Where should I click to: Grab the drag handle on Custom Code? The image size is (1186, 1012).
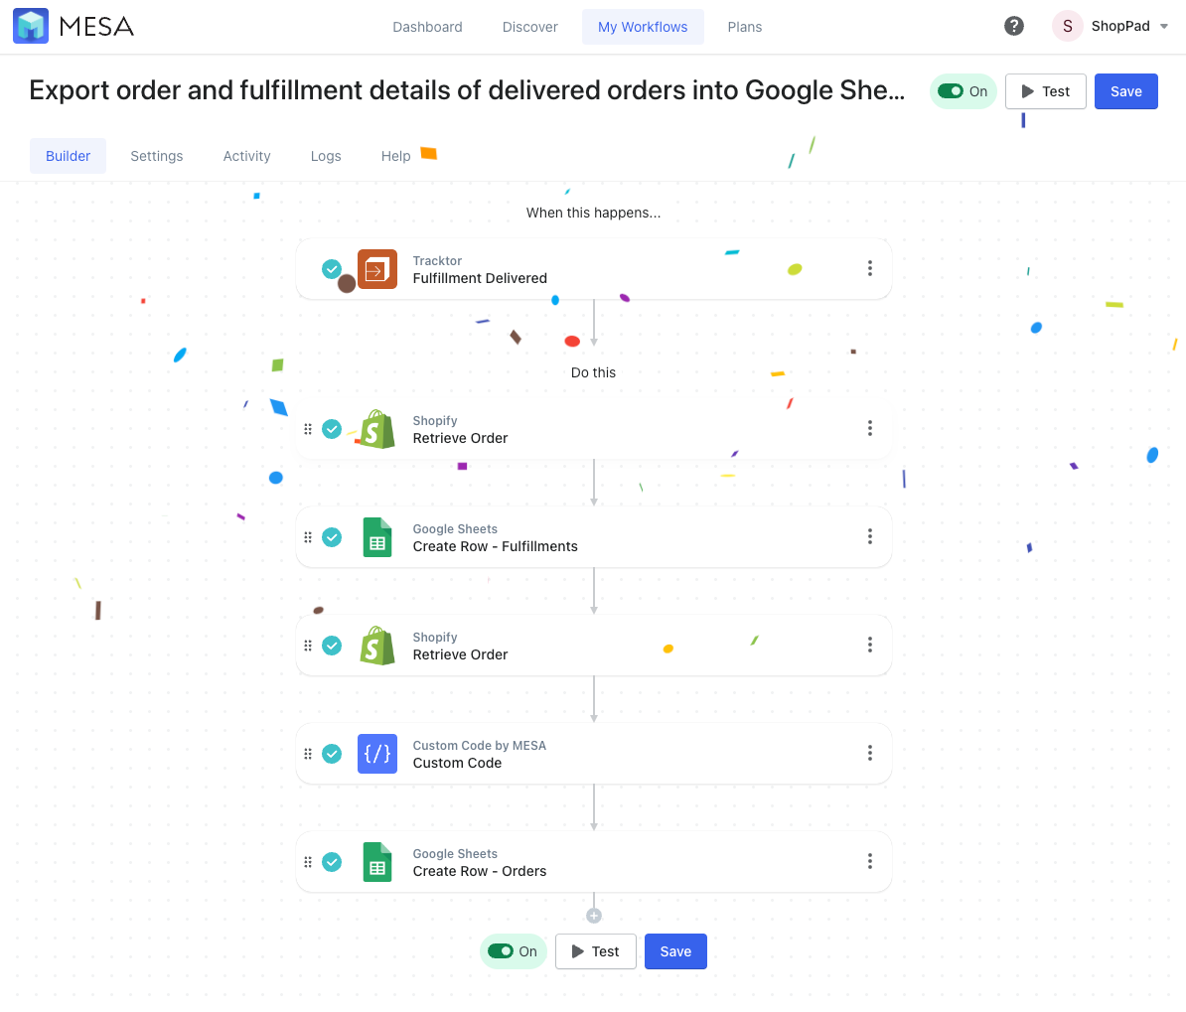[x=308, y=754]
